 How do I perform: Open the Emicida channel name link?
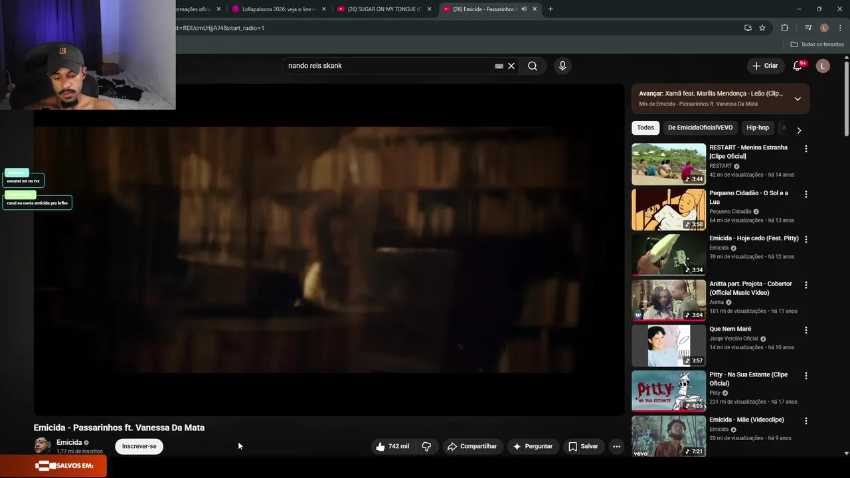pyautogui.click(x=69, y=442)
